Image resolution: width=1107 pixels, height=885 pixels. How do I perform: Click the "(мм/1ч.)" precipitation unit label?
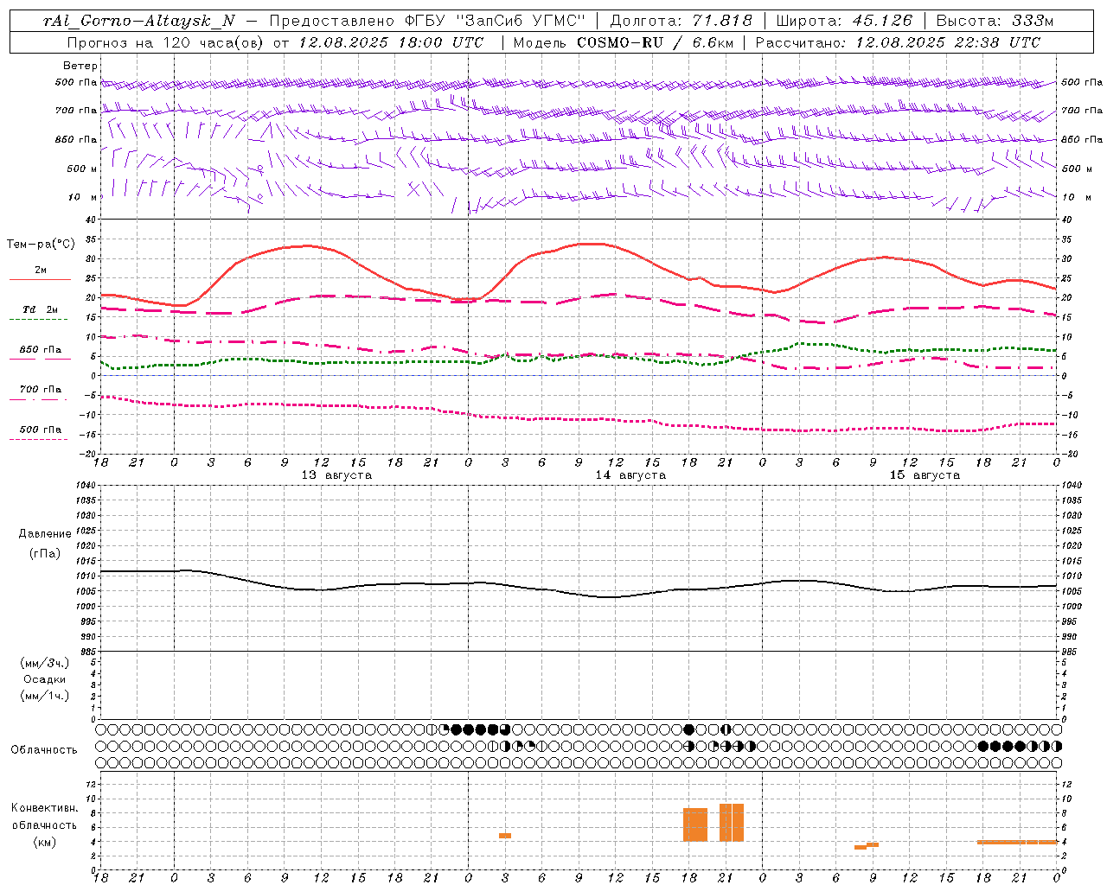44,696
